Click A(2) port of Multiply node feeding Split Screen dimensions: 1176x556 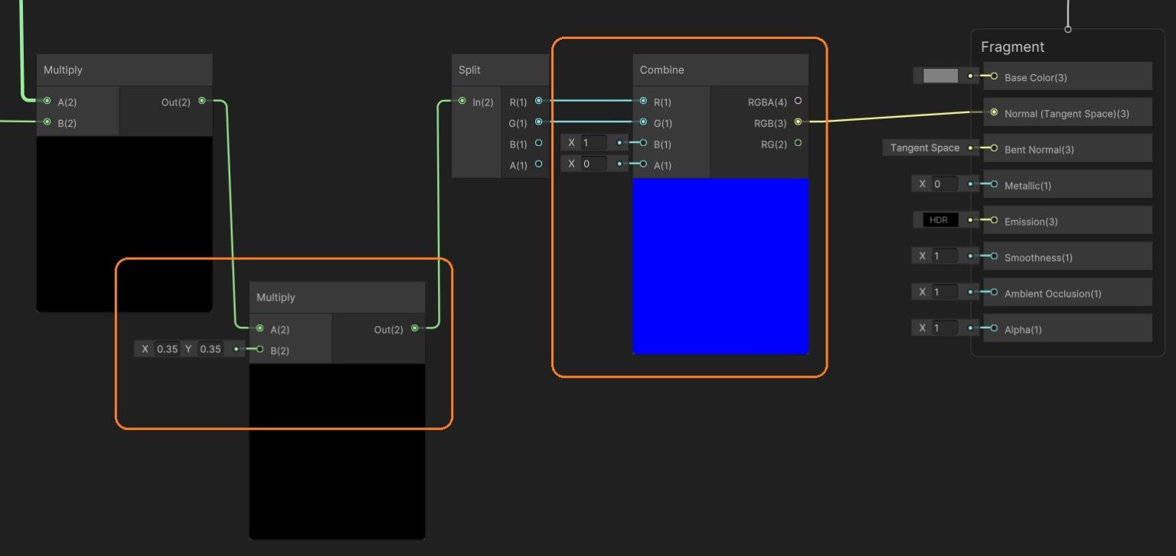260,329
